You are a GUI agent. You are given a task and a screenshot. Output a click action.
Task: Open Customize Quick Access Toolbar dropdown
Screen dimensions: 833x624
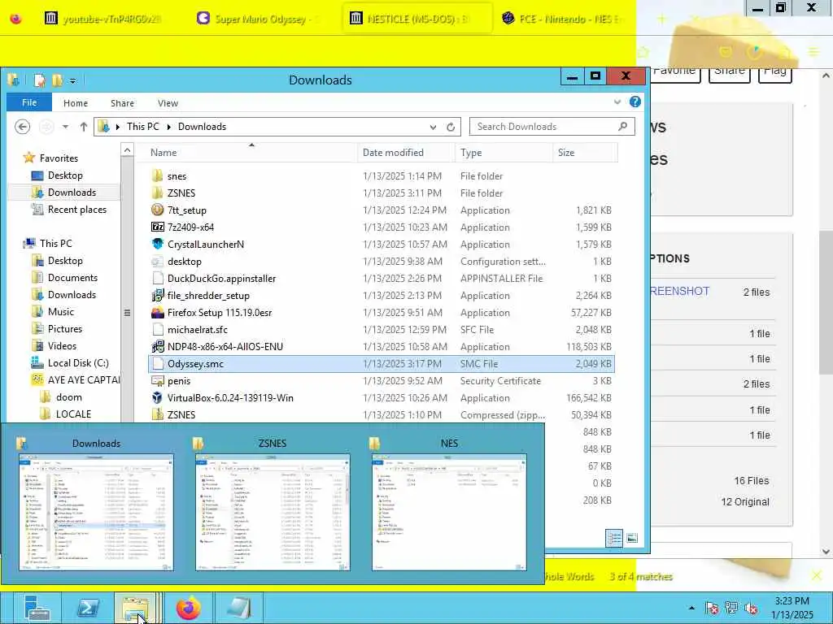(72, 81)
